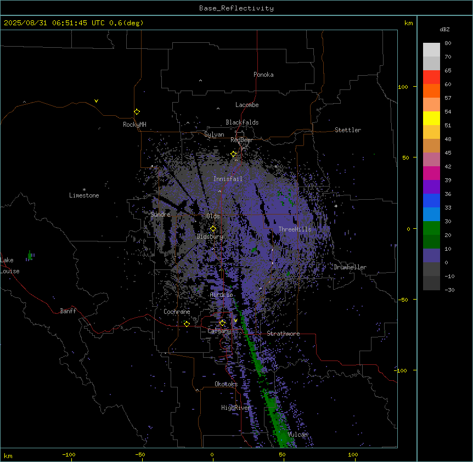
Task: Click the yellow marker near RockyMH
Action: 137,111
